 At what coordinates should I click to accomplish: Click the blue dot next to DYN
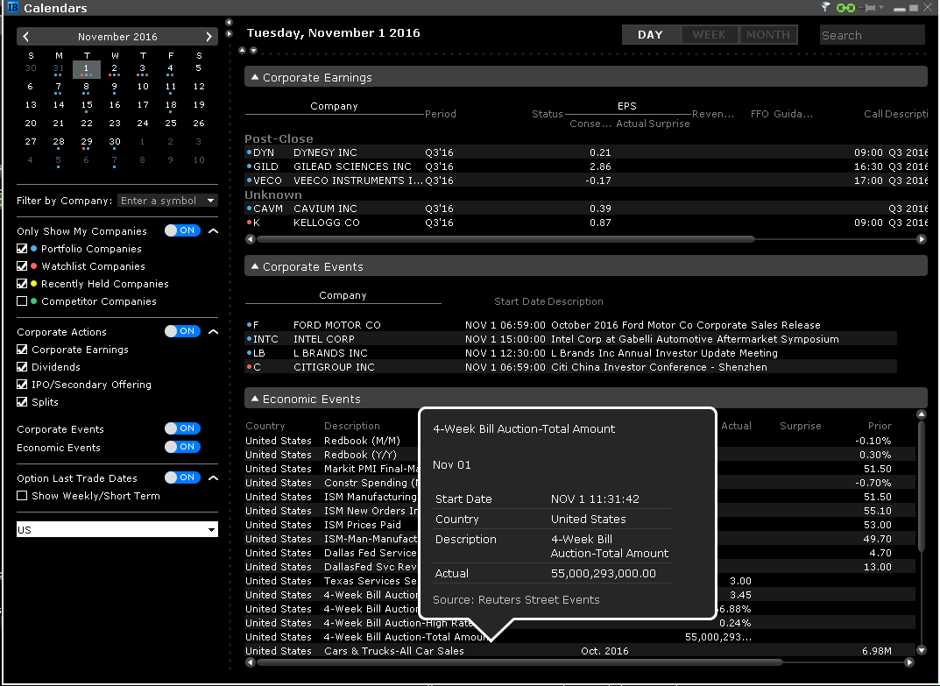click(x=250, y=152)
